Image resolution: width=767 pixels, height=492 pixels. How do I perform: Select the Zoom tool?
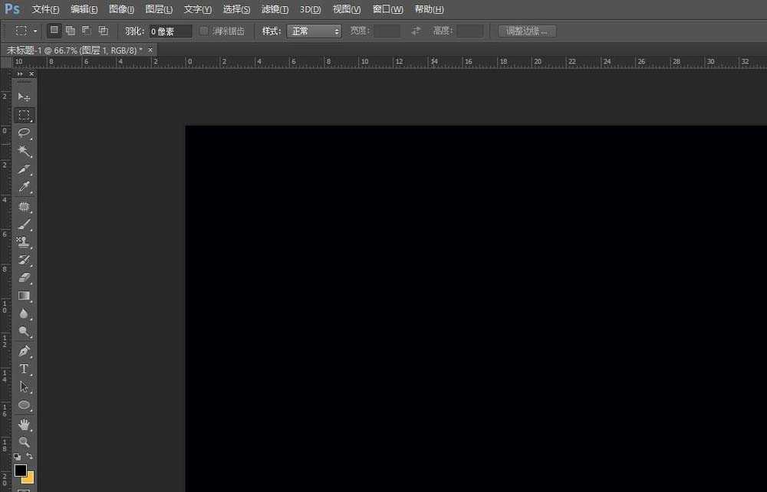coord(25,442)
